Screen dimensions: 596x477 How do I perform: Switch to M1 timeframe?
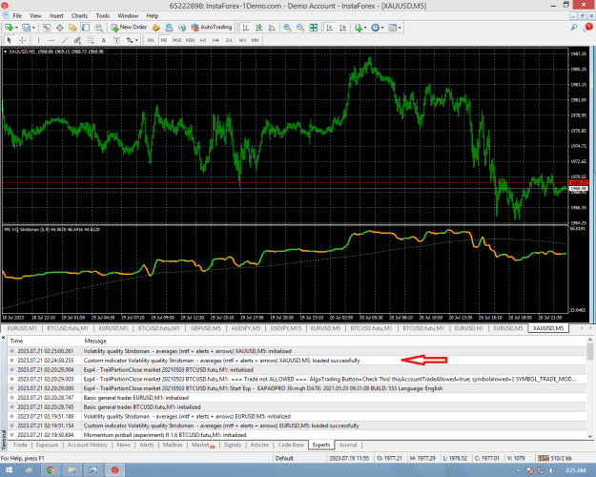151,40
